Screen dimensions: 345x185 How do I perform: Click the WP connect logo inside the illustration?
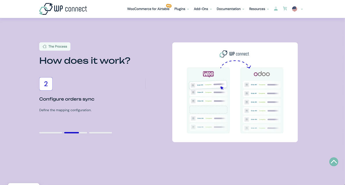coord(234,54)
